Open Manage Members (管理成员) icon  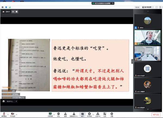coord(74,114)
